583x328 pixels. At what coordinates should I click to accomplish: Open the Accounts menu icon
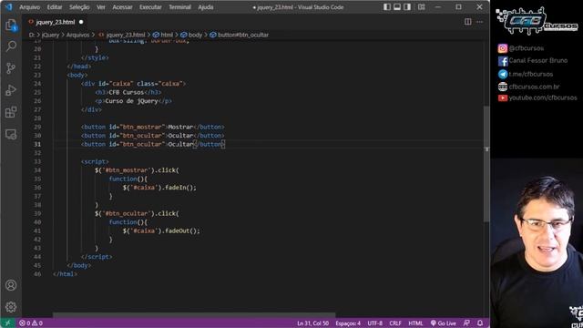click(x=11, y=285)
